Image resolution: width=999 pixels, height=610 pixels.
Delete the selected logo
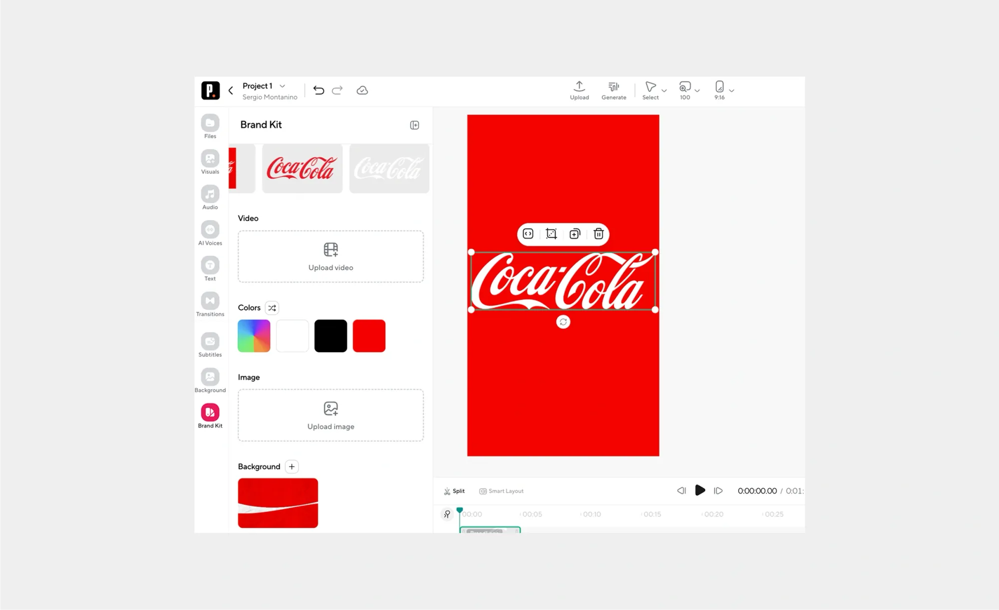click(598, 234)
